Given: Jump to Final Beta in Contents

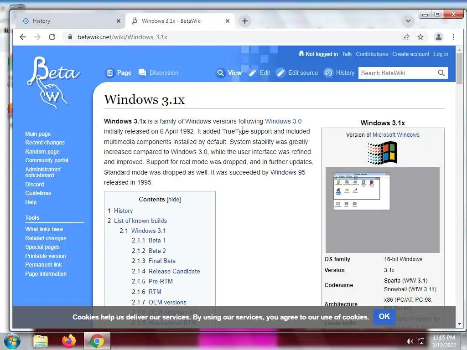Looking at the screenshot, I should pyautogui.click(x=162, y=261).
